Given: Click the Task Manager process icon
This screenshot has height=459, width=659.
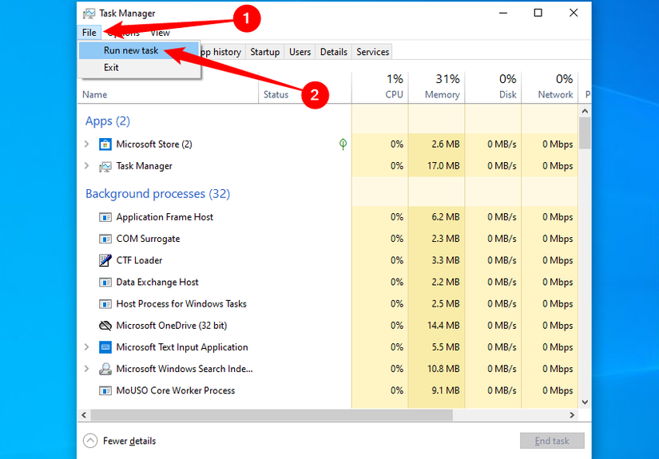Looking at the screenshot, I should (x=105, y=166).
